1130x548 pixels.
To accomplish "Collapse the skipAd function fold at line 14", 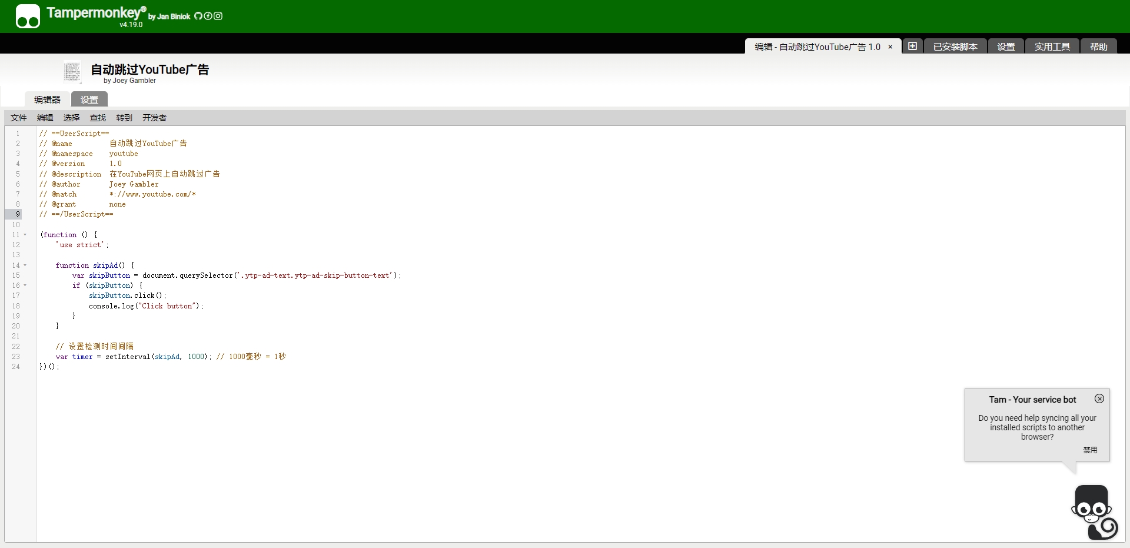I will point(25,265).
